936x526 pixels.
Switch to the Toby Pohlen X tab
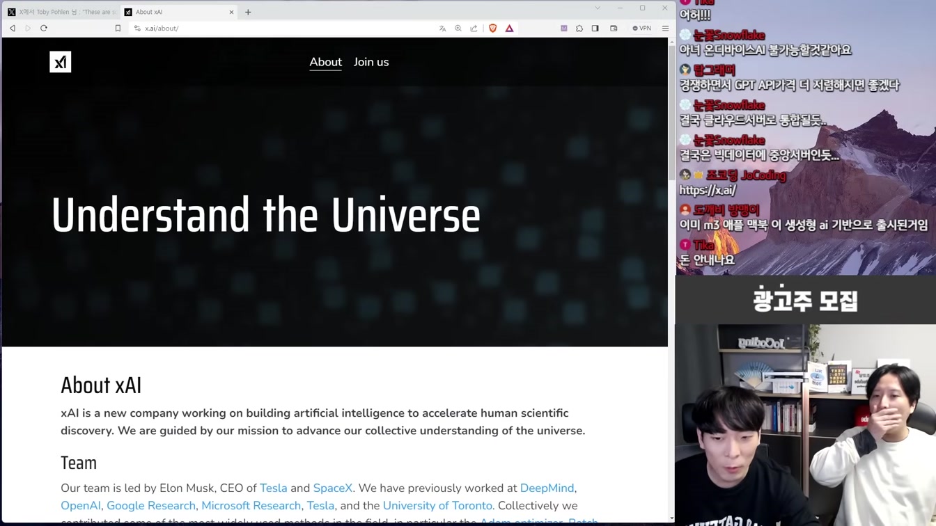[x=61, y=12]
